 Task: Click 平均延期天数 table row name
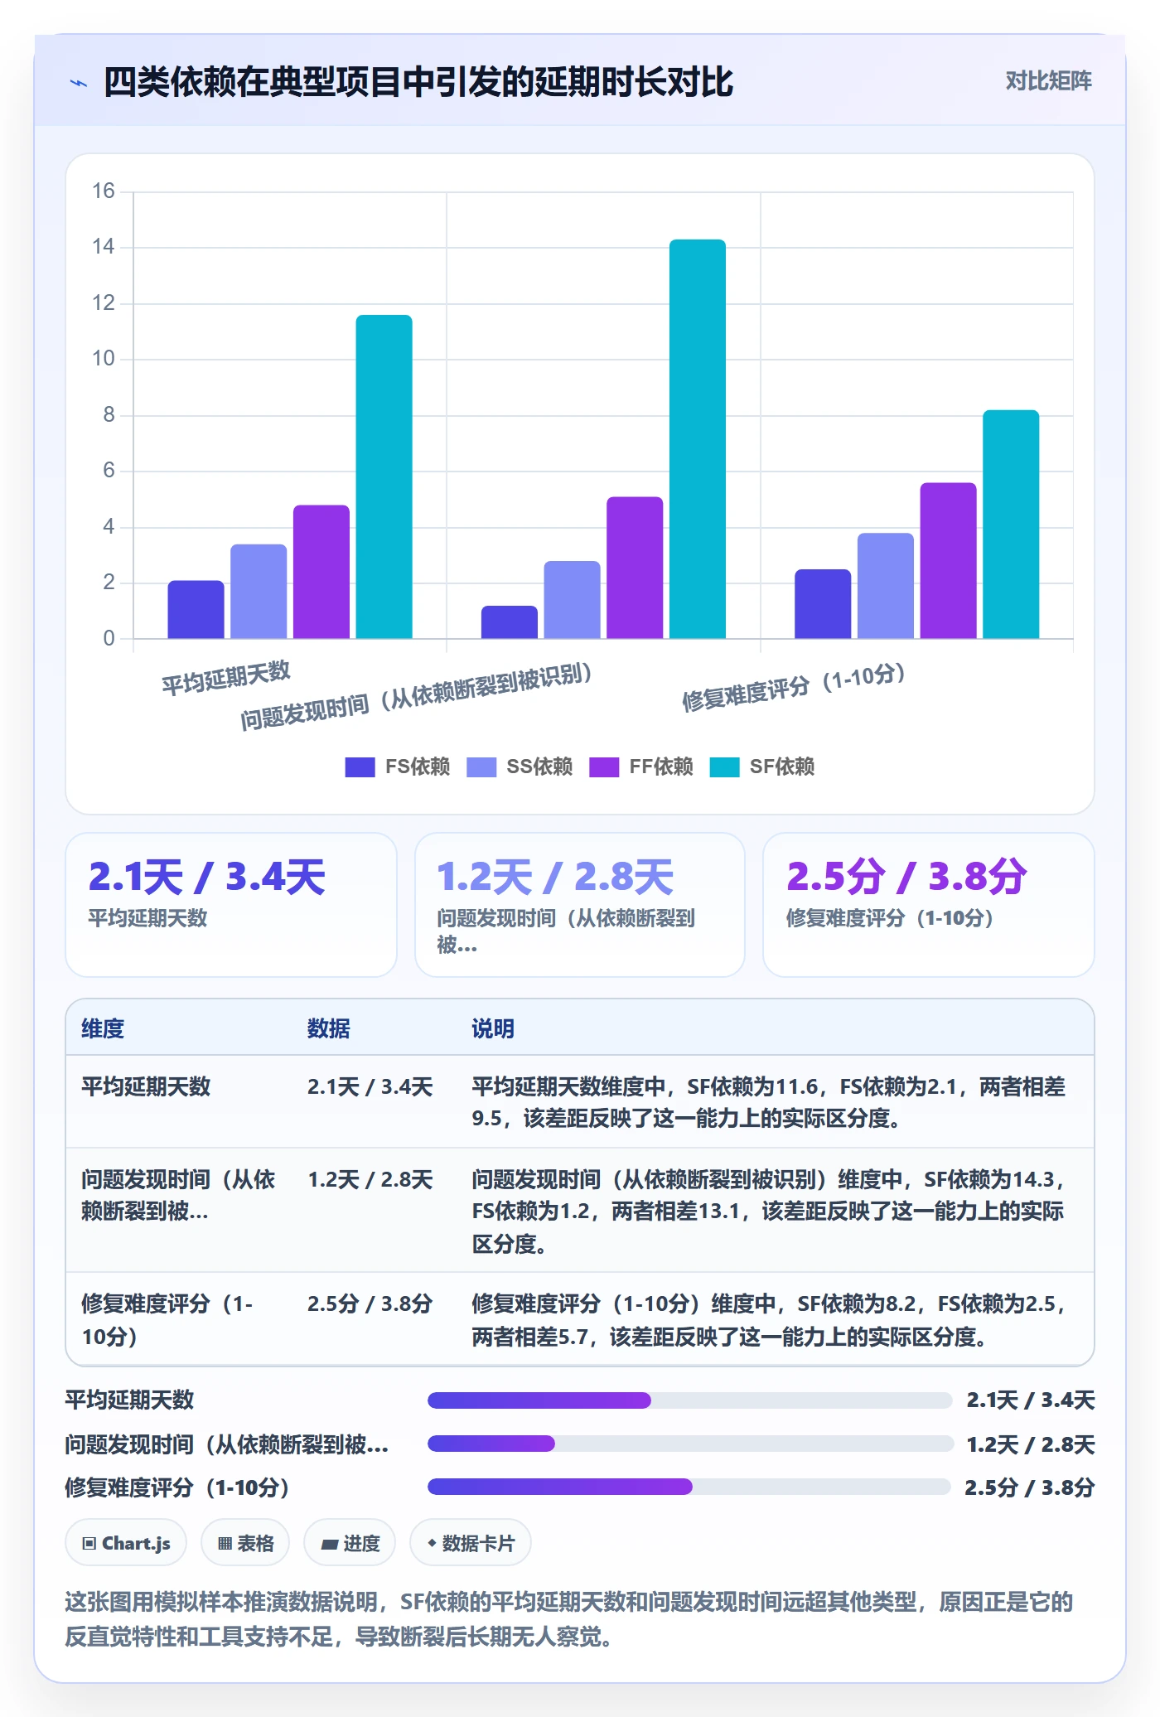tap(146, 1086)
